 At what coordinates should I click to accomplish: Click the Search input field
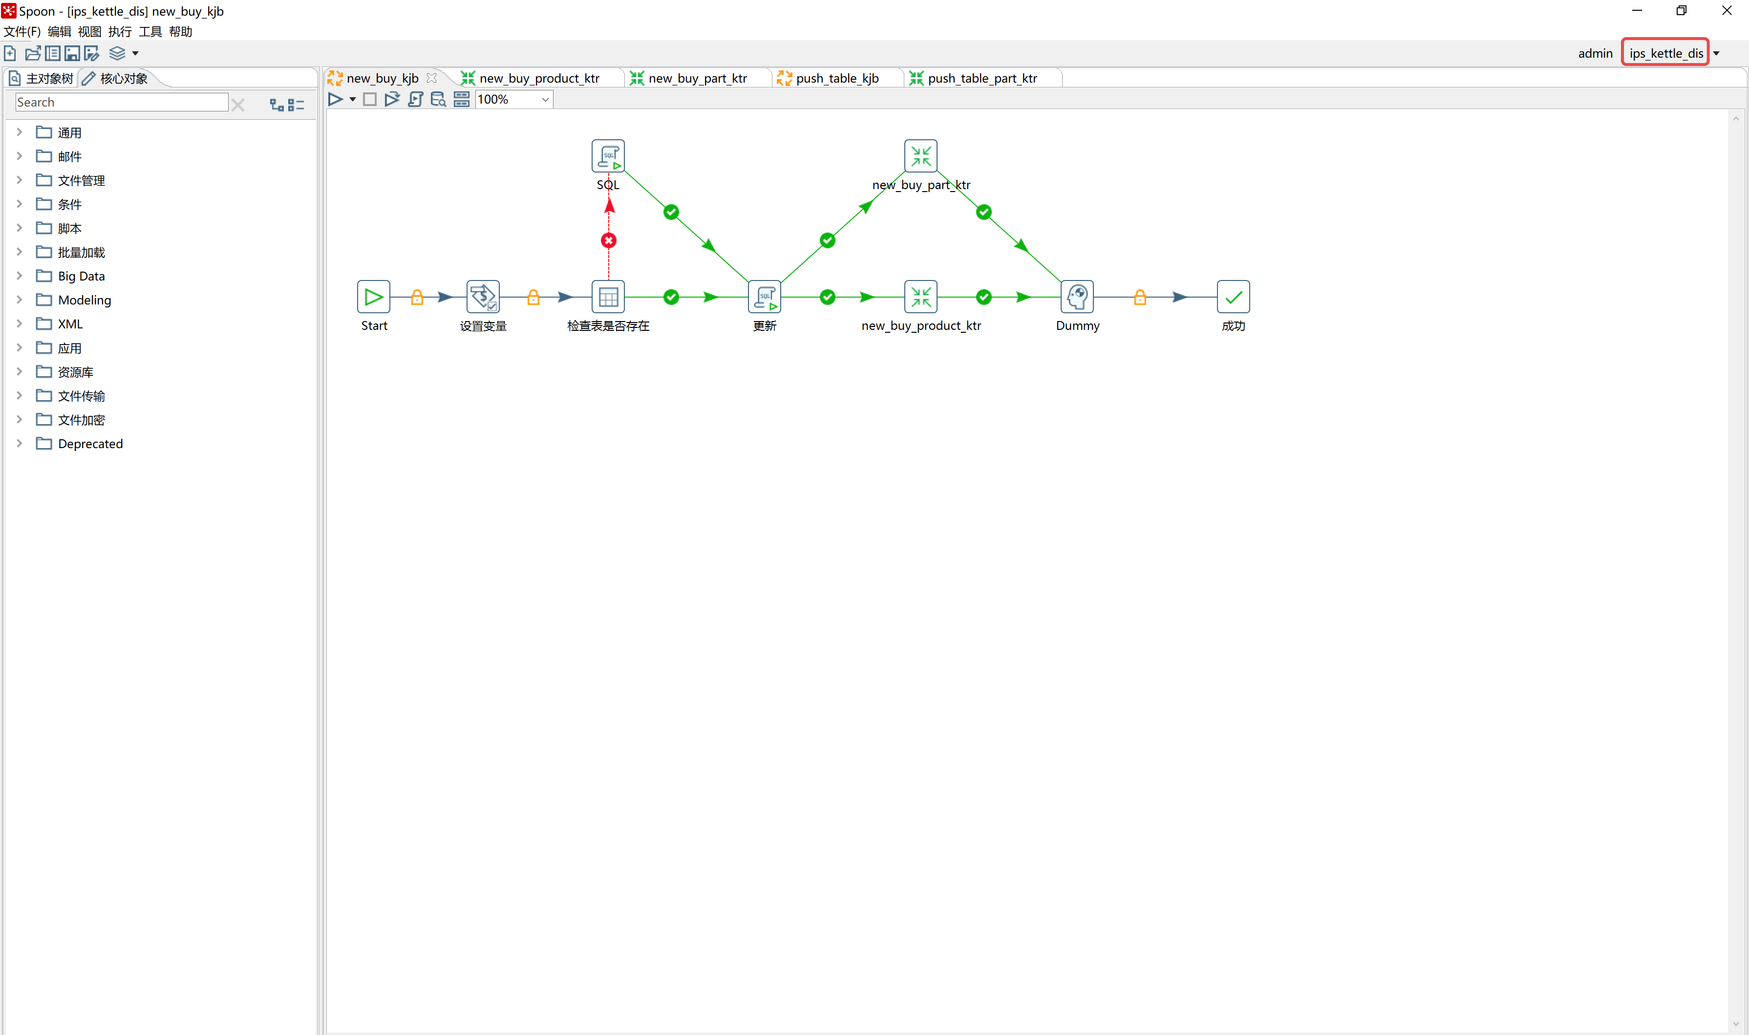[x=121, y=103]
